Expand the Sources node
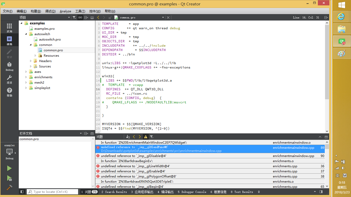Viewport: 351px width, 197px height. [31, 66]
